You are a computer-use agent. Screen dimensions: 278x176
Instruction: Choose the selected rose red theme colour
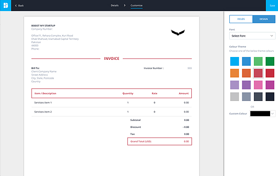258,73
